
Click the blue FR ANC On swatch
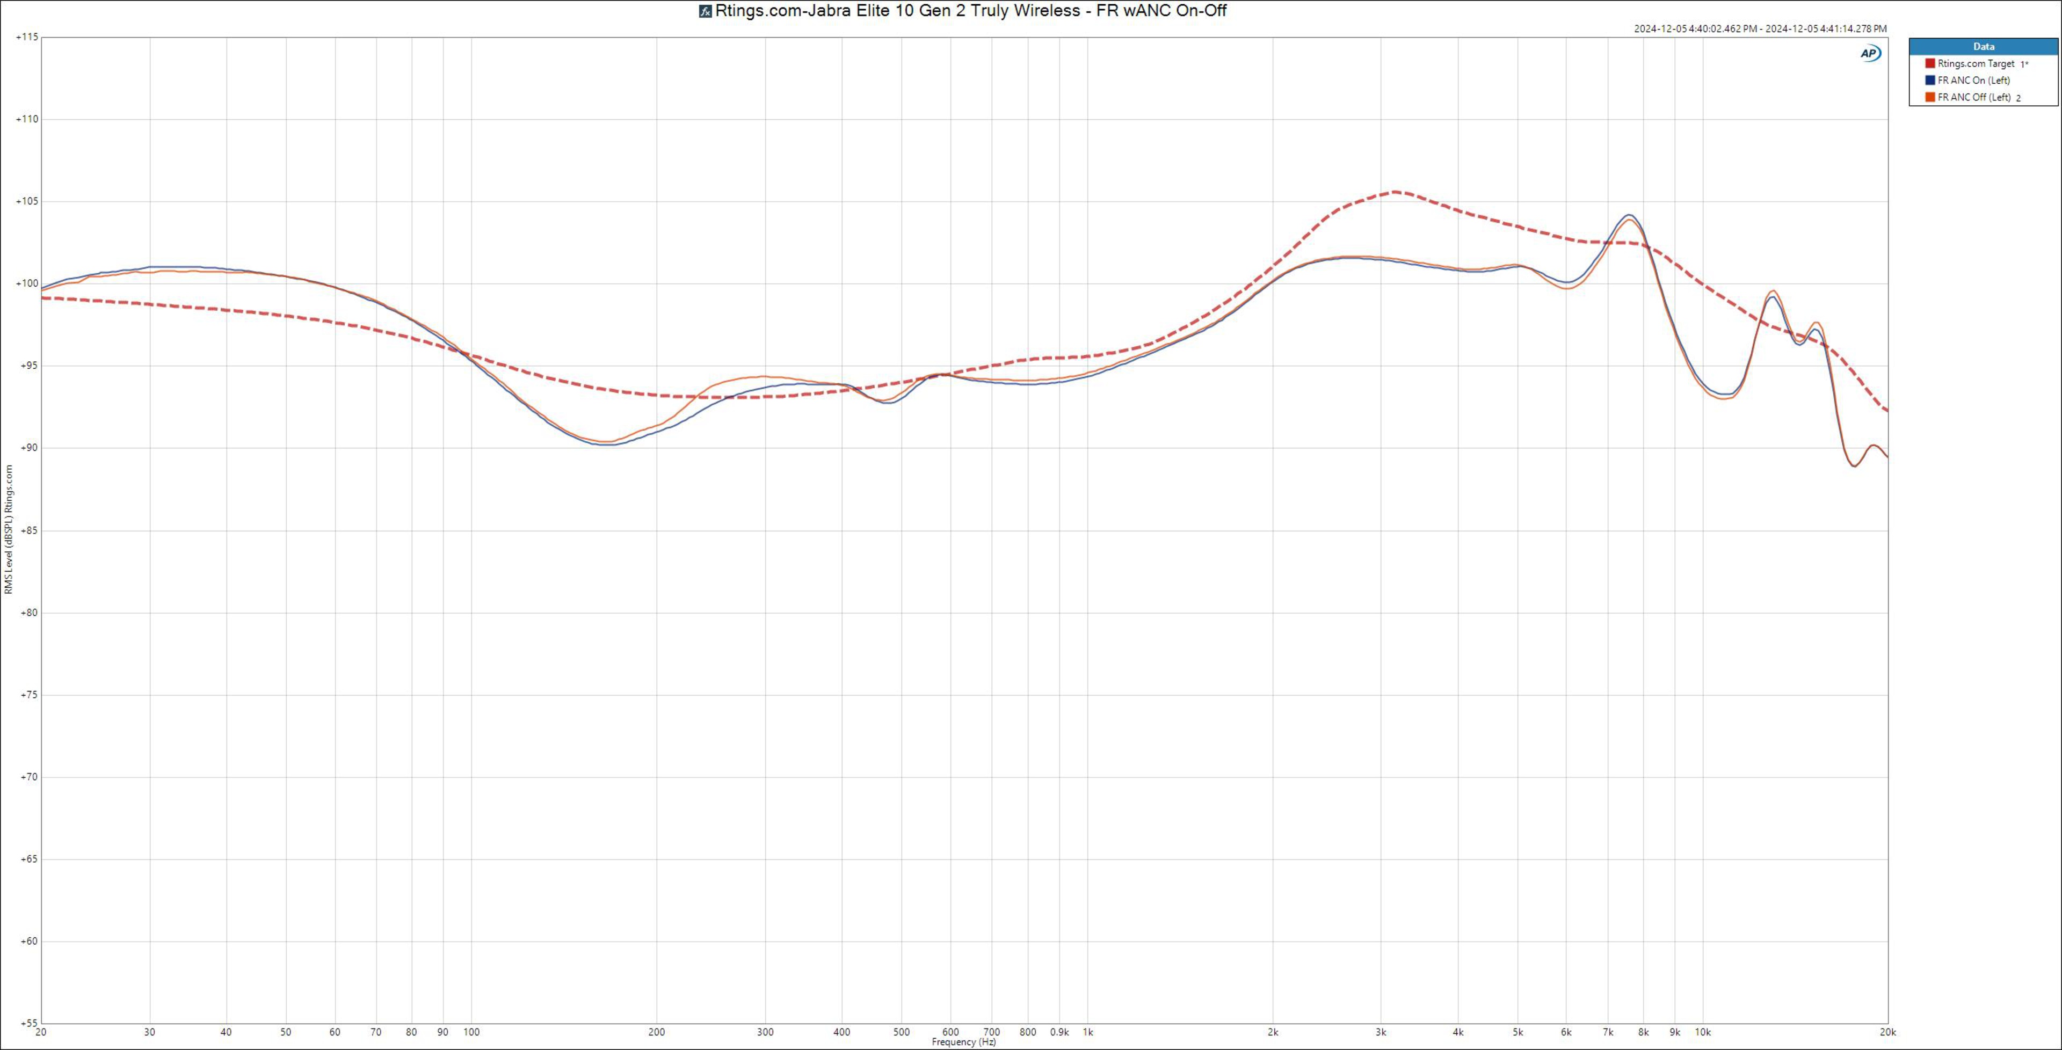1930,80
